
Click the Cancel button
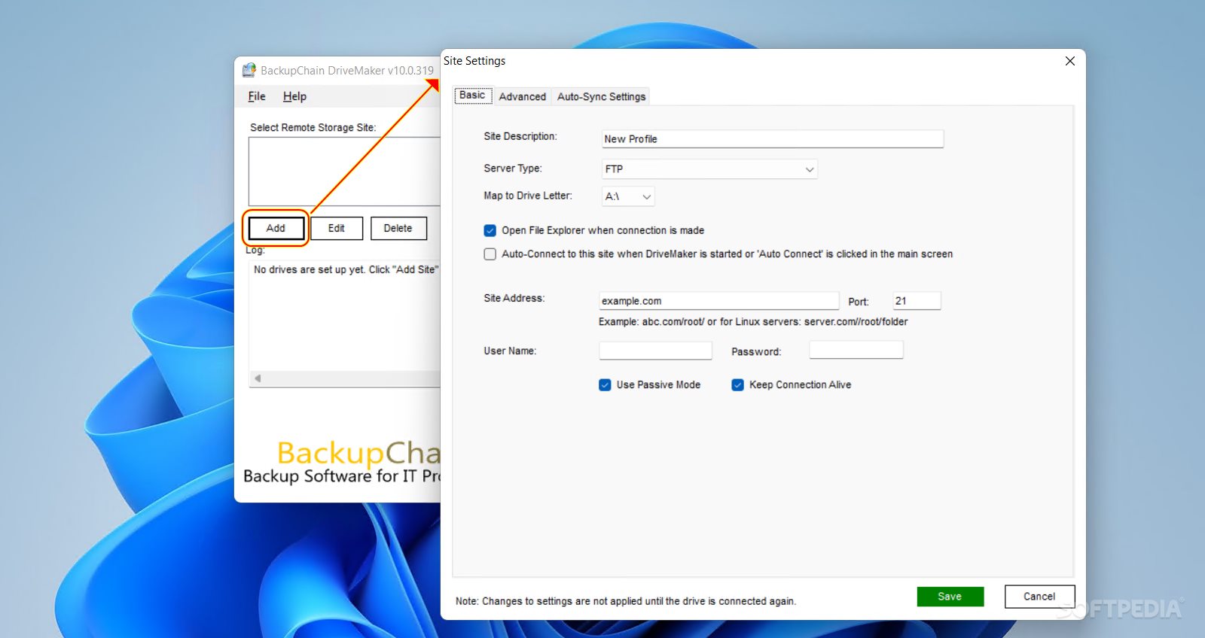tap(1039, 597)
